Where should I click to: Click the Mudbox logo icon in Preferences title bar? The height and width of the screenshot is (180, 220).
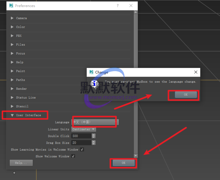point(11,6)
